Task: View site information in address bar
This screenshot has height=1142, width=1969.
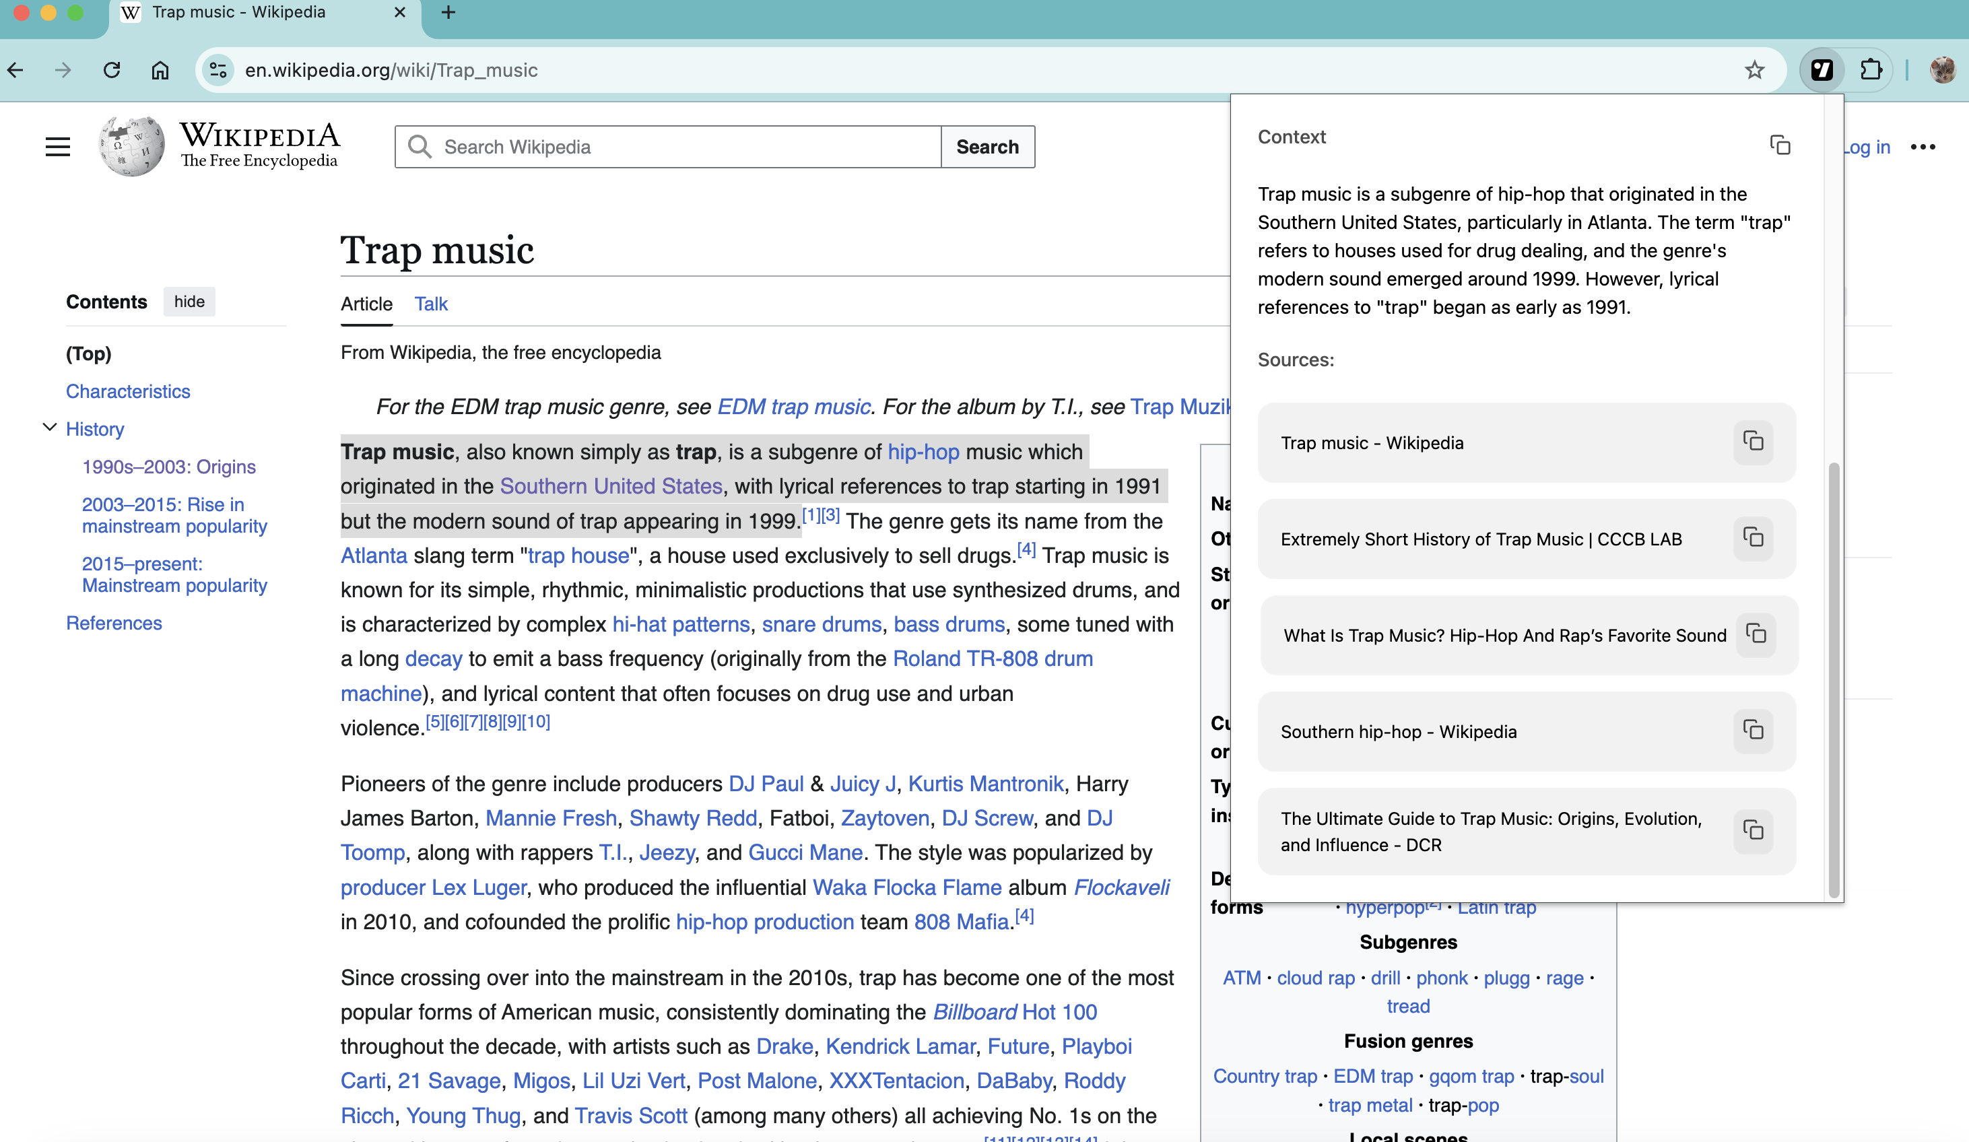Action: point(218,69)
